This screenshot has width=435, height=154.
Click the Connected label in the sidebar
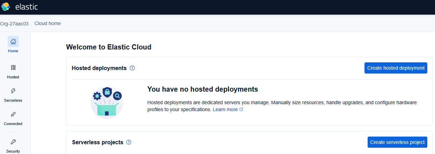13,124
